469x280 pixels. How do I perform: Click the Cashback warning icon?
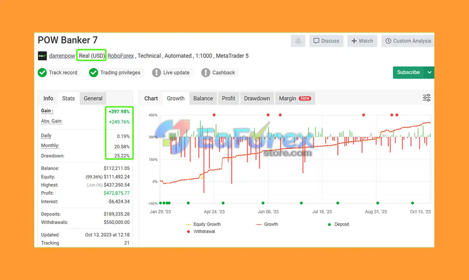206,73
